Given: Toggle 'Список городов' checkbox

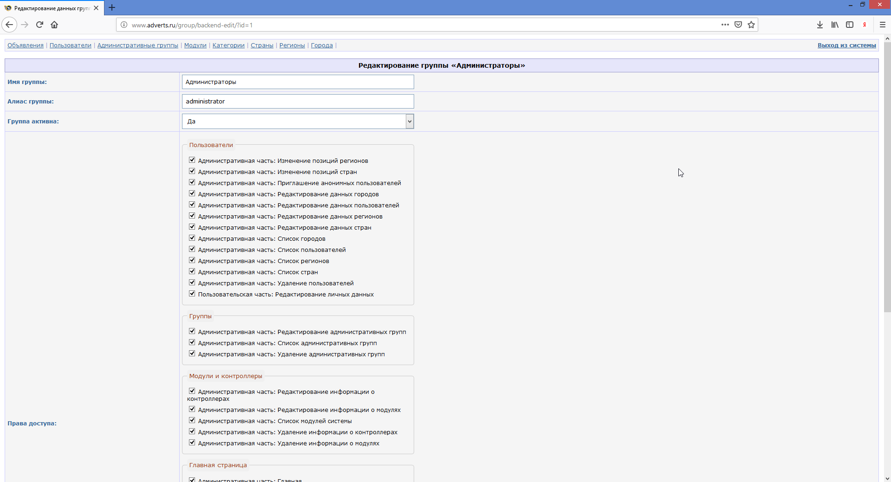Looking at the screenshot, I should pyautogui.click(x=192, y=238).
